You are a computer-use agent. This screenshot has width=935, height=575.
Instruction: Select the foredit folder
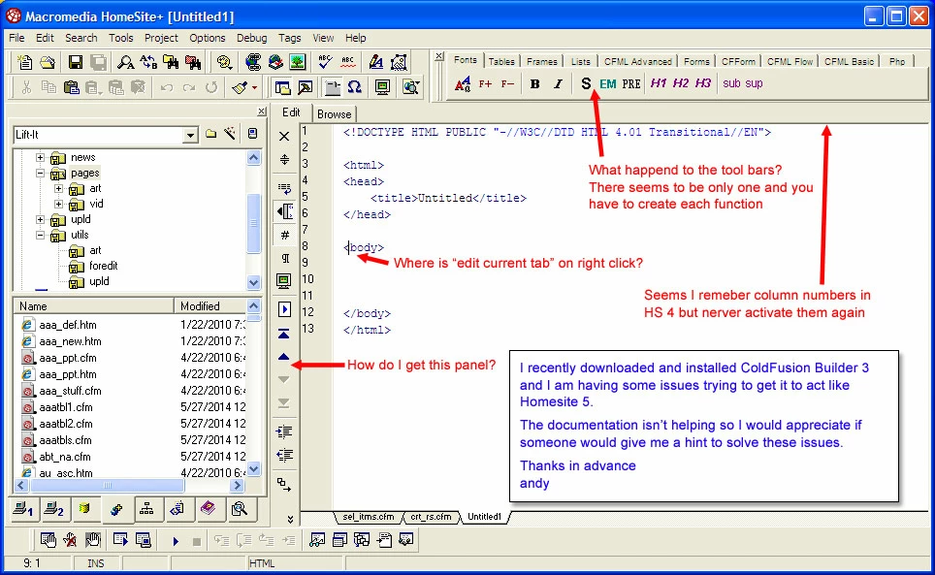pos(103,266)
